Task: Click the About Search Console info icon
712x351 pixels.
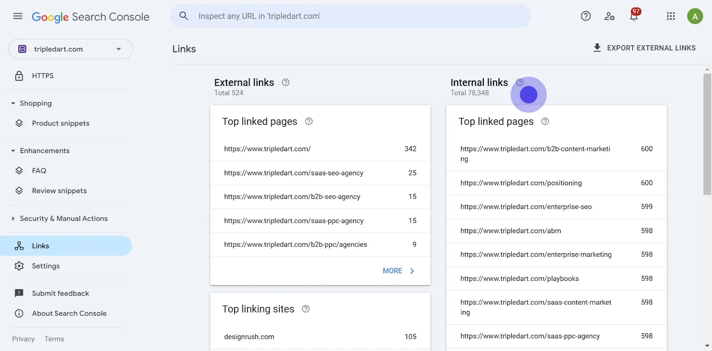Action: tap(19, 313)
